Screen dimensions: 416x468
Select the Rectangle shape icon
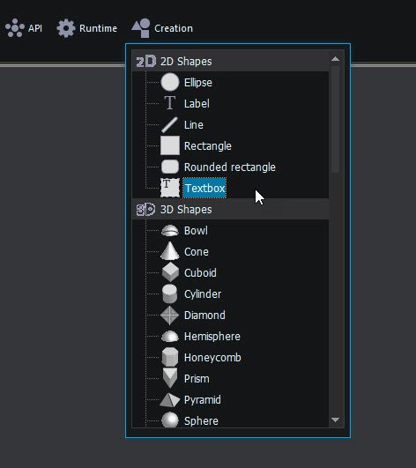(170, 145)
